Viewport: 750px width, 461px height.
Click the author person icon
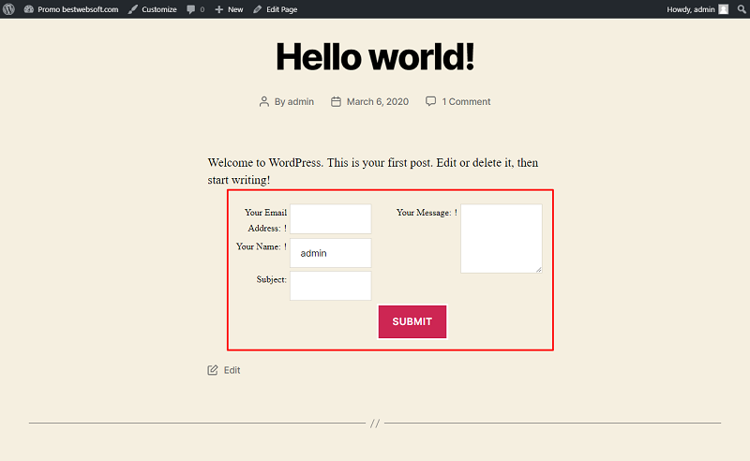coord(264,101)
